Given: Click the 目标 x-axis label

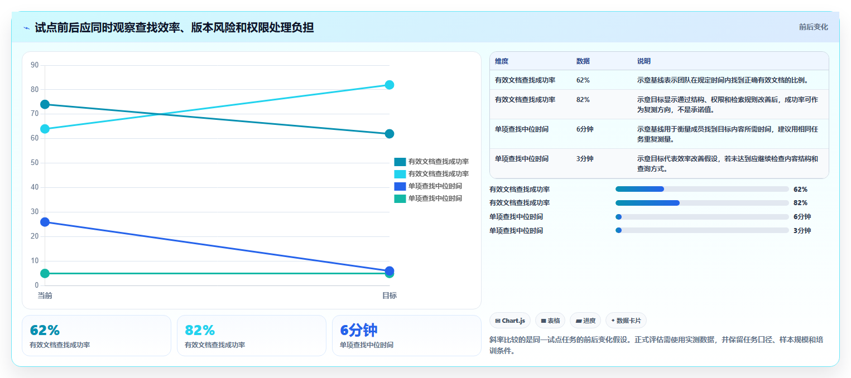Looking at the screenshot, I should point(390,295).
